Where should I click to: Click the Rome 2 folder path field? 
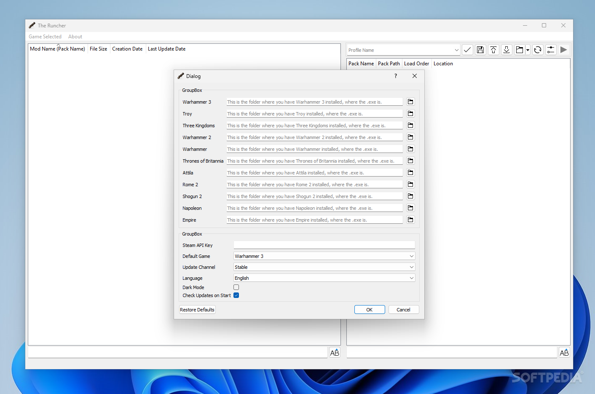point(315,185)
